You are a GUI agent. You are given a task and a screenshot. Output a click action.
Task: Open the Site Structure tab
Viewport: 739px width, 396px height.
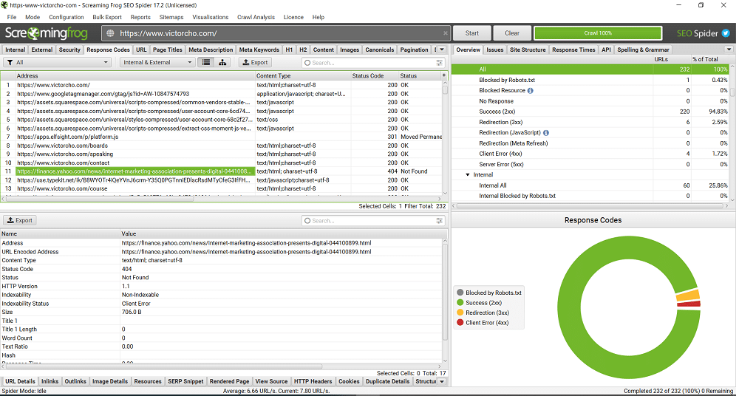[x=528, y=49]
